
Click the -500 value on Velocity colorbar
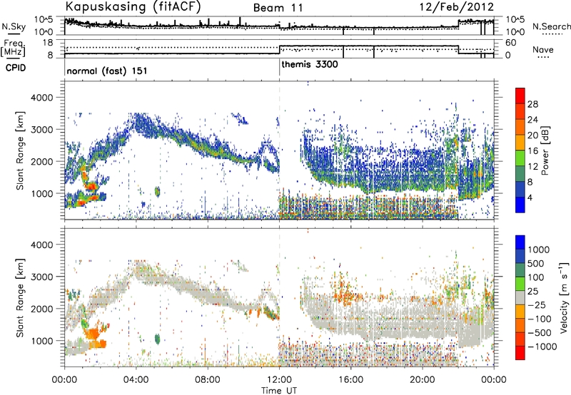540,332
